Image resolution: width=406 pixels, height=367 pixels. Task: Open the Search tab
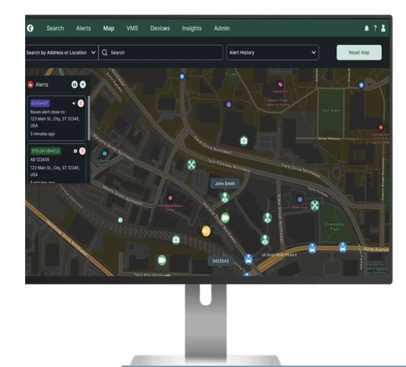click(x=55, y=28)
